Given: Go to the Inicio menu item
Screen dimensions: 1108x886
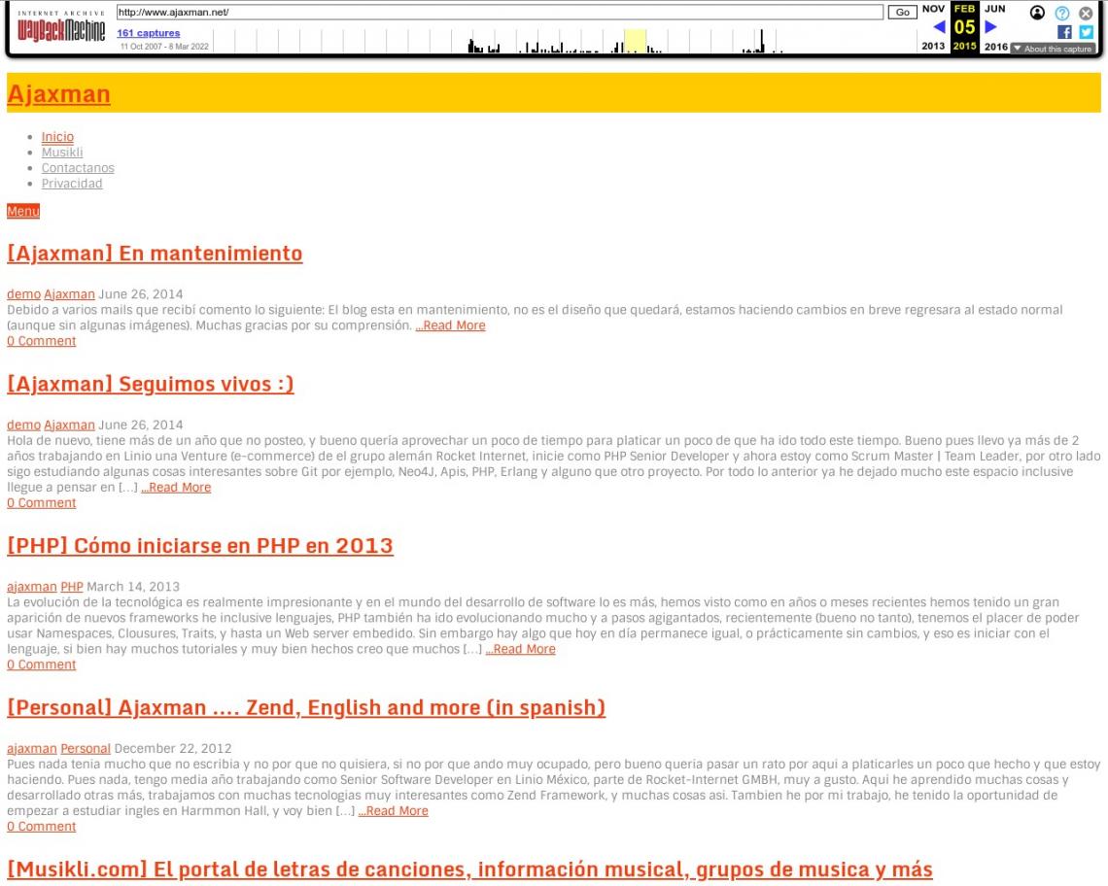Looking at the screenshot, I should pyautogui.click(x=57, y=137).
